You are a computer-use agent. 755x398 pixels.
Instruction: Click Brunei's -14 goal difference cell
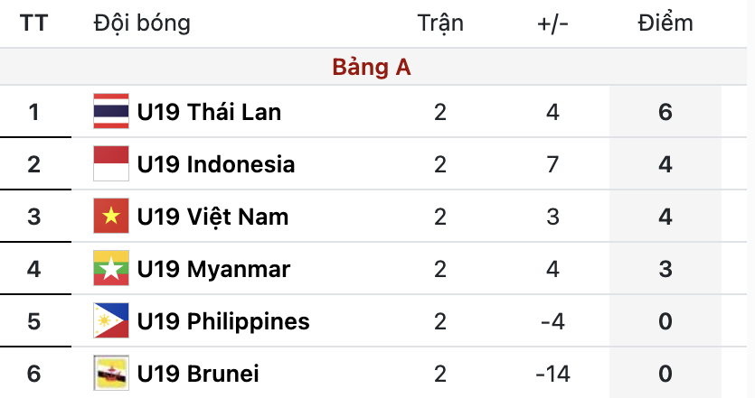click(552, 373)
